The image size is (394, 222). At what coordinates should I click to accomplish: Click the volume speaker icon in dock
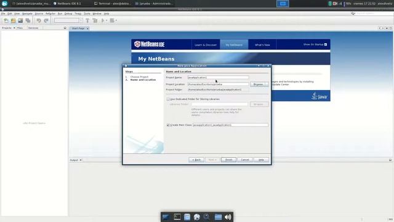point(228,217)
